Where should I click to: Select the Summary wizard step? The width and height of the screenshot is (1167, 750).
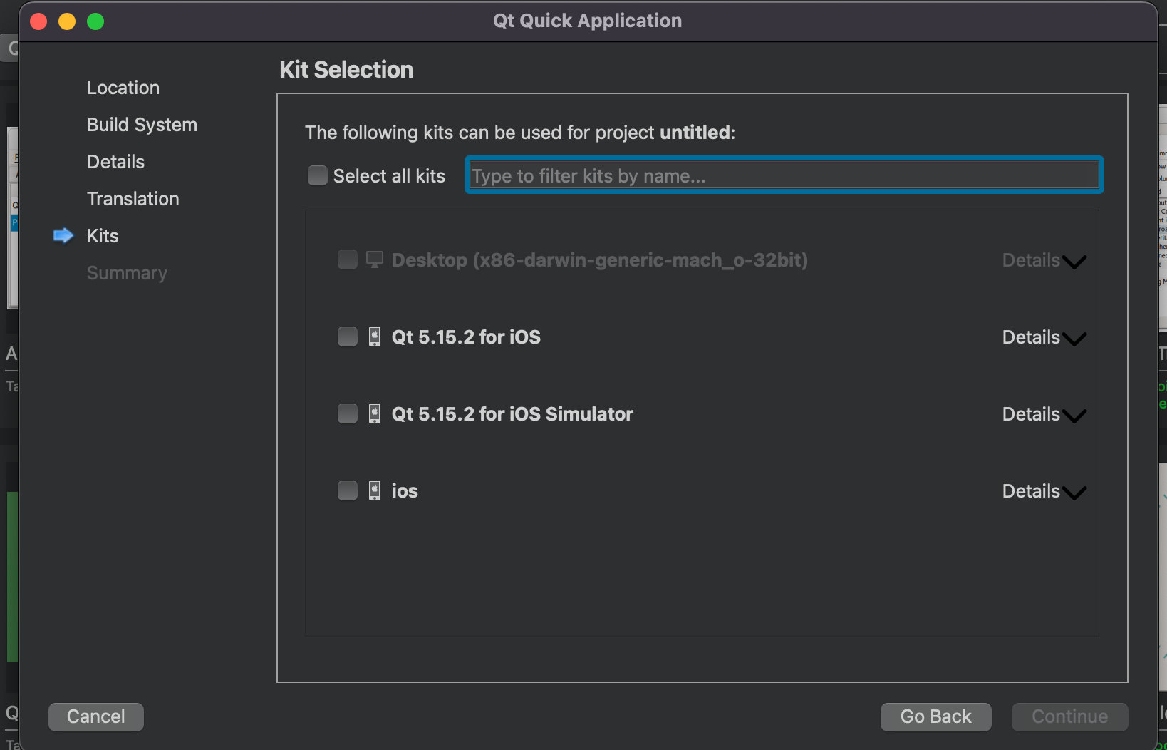(127, 273)
